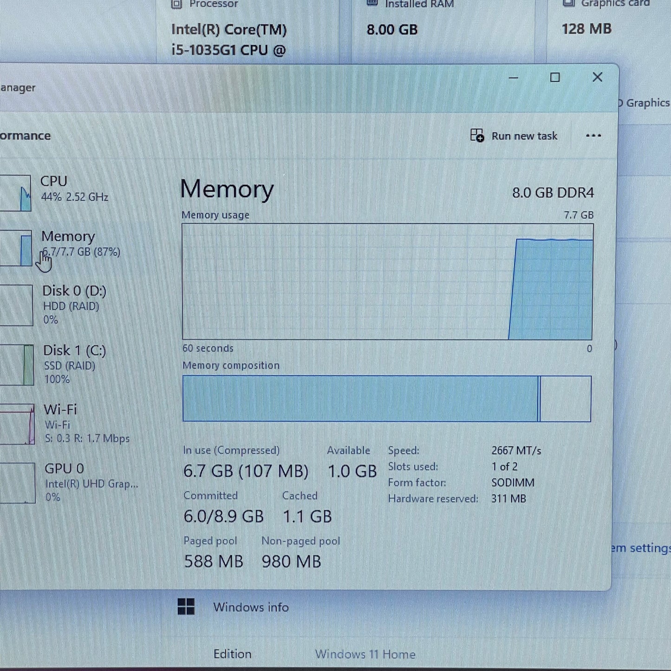This screenshot has height=671, width=671.
Task: Maximize the Task Manager window
Action: point(555,78)
